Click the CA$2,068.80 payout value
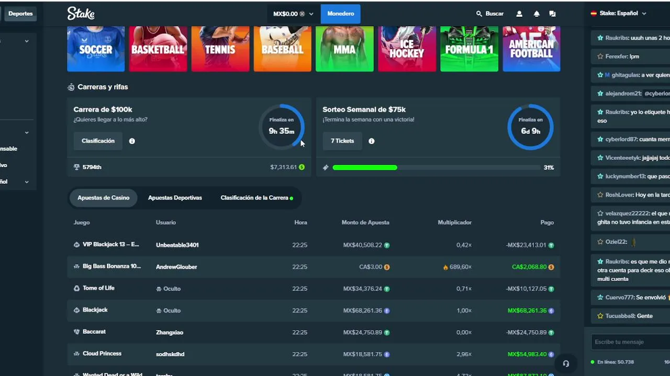The height and width of the screenshot is (376, 670). 529,267
